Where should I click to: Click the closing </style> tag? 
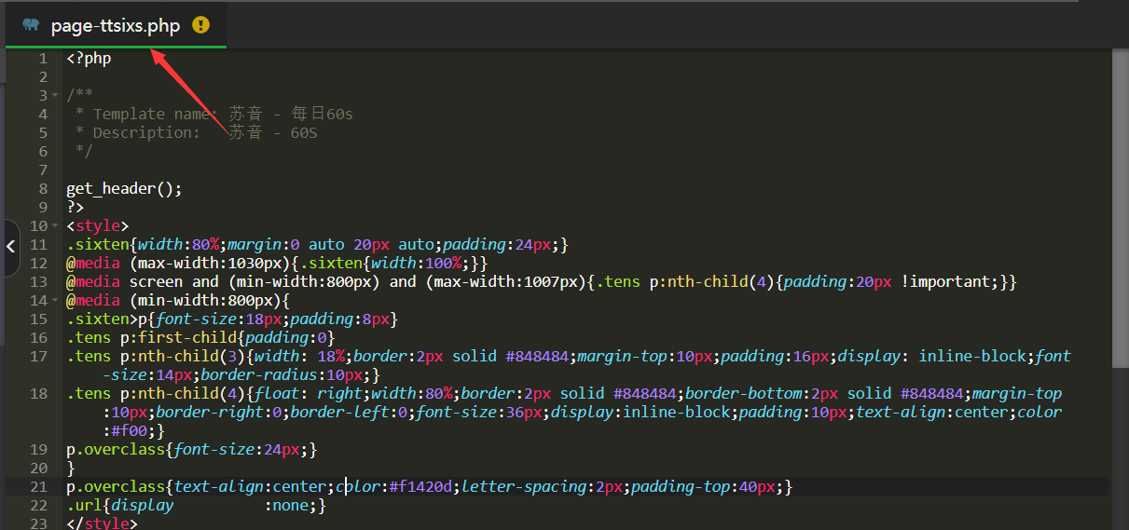[x=102, y=523]
